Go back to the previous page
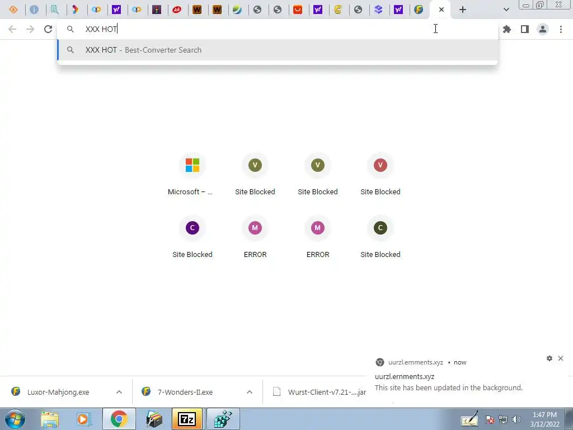The width and height of the screenshot is (573, 430). [x=12, y=29]
